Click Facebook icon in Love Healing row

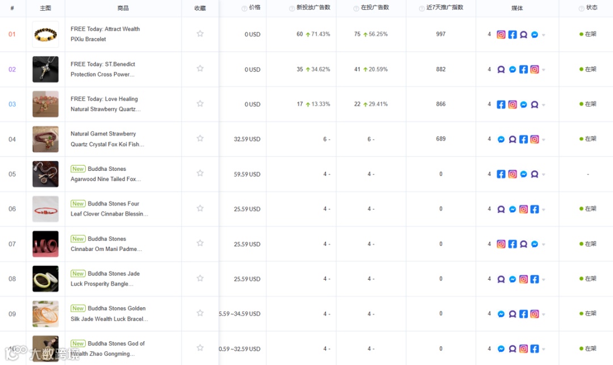[x=501, y=104]
